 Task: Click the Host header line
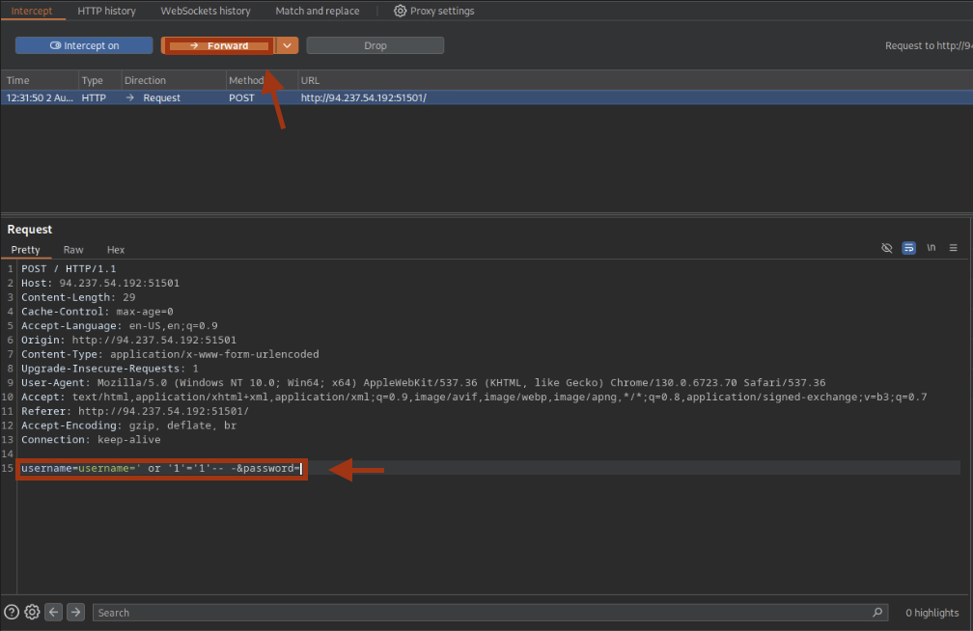(100, 283)
